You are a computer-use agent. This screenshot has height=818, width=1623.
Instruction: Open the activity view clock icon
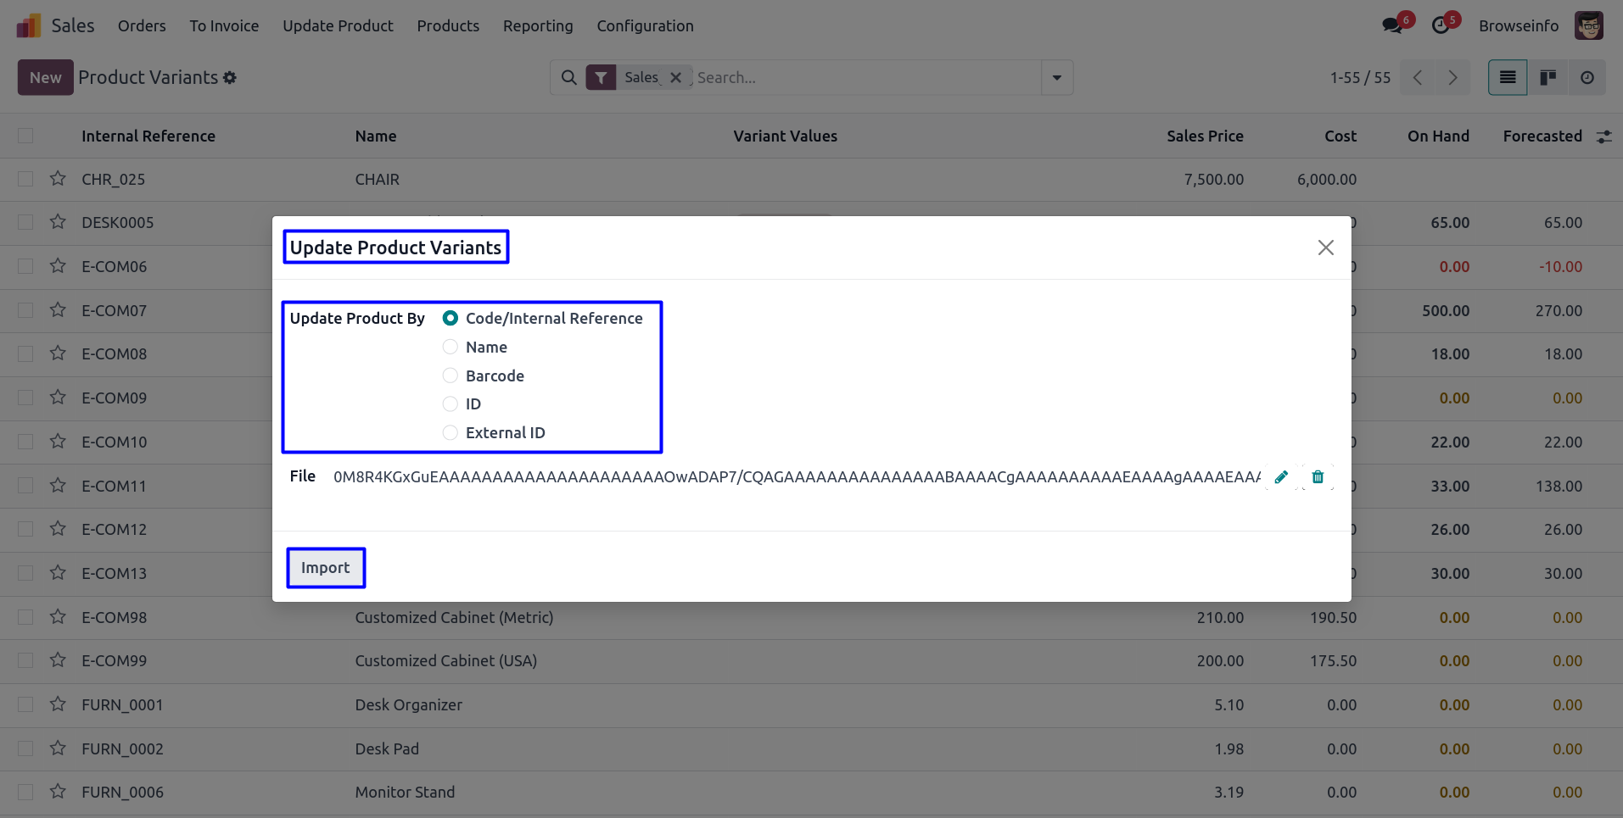click(1587, 78)
